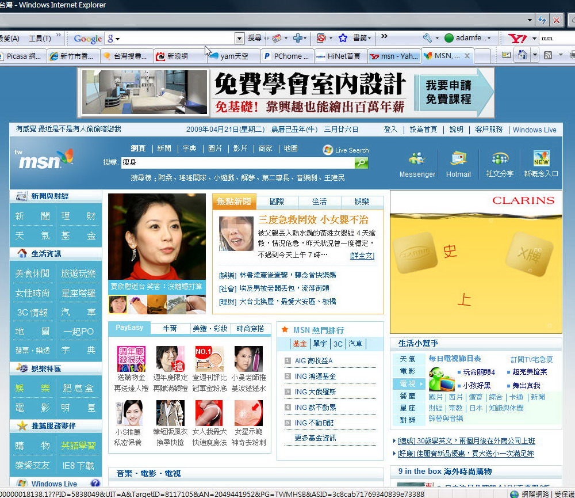
Task: Click the 玩命關頭4 TV listing
Action: click(x=479, y=372)
